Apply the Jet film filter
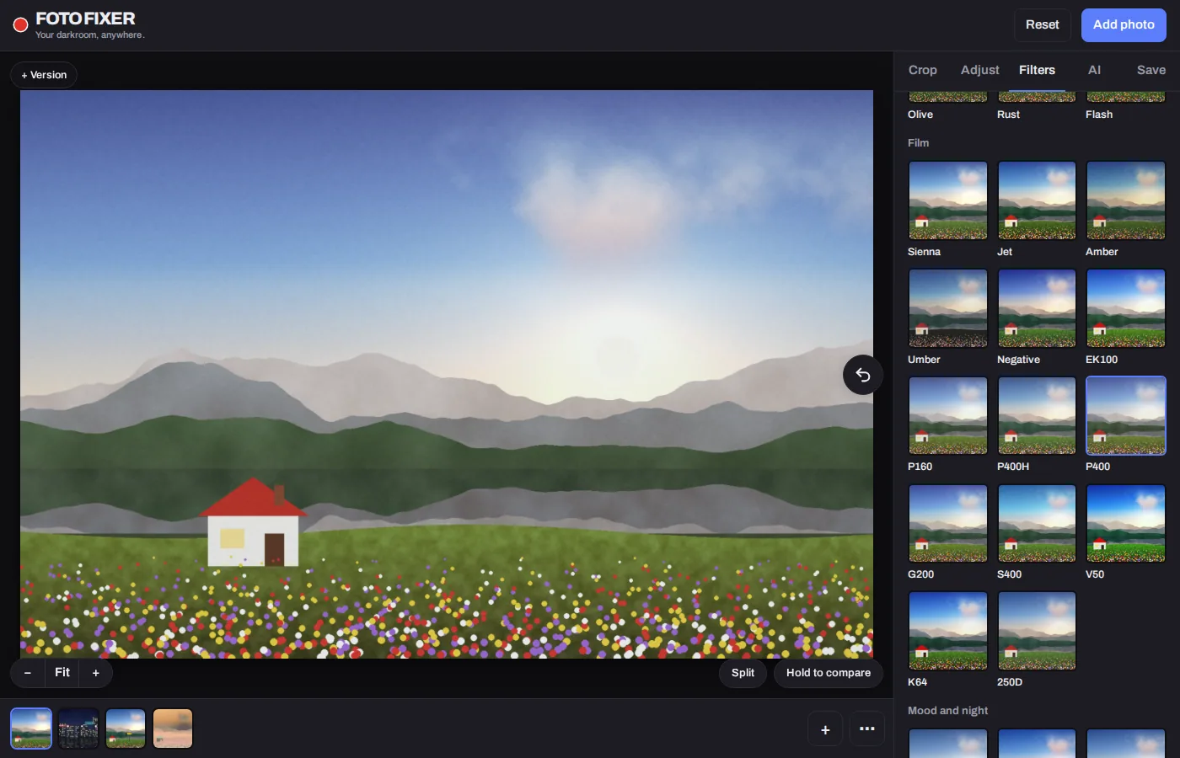Image resolution: width=1180 pixels, height=758 pixels. point(1037,200)
